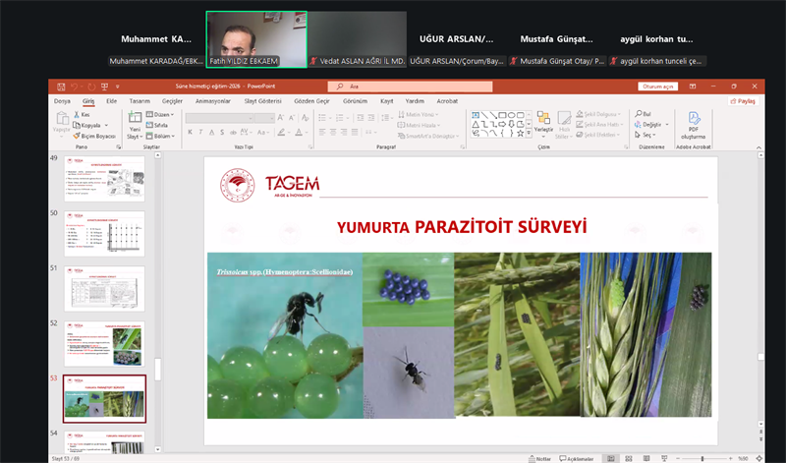Click the Paylaş share button
This screenshot has width=786, height=463.
point(743,100)
